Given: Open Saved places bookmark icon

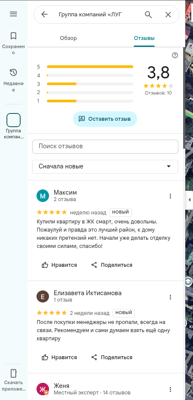Looking at the screenshot, I should 13,36.
